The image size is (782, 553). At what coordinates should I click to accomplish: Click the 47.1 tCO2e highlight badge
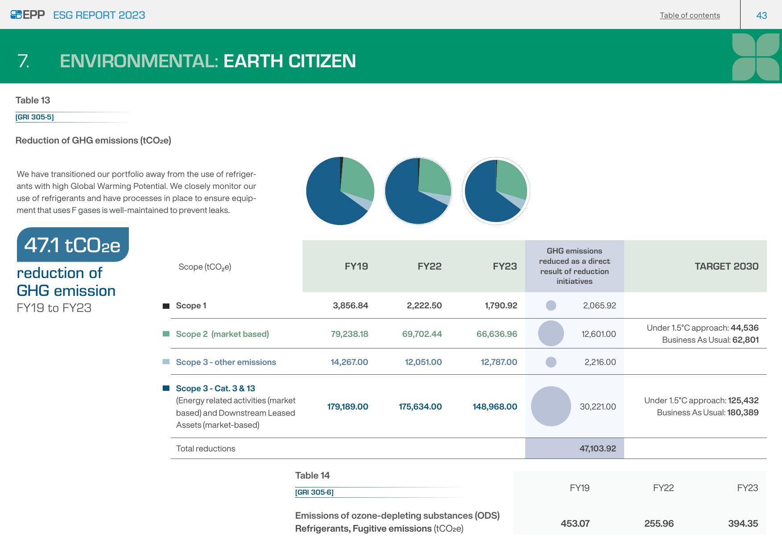(x=73, y=245)
